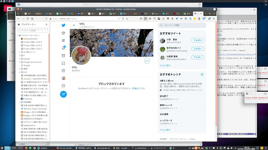This screenshot has height=150, width=268.
Task: Open the Amazon bookmark entry
Action: (34, 79)
